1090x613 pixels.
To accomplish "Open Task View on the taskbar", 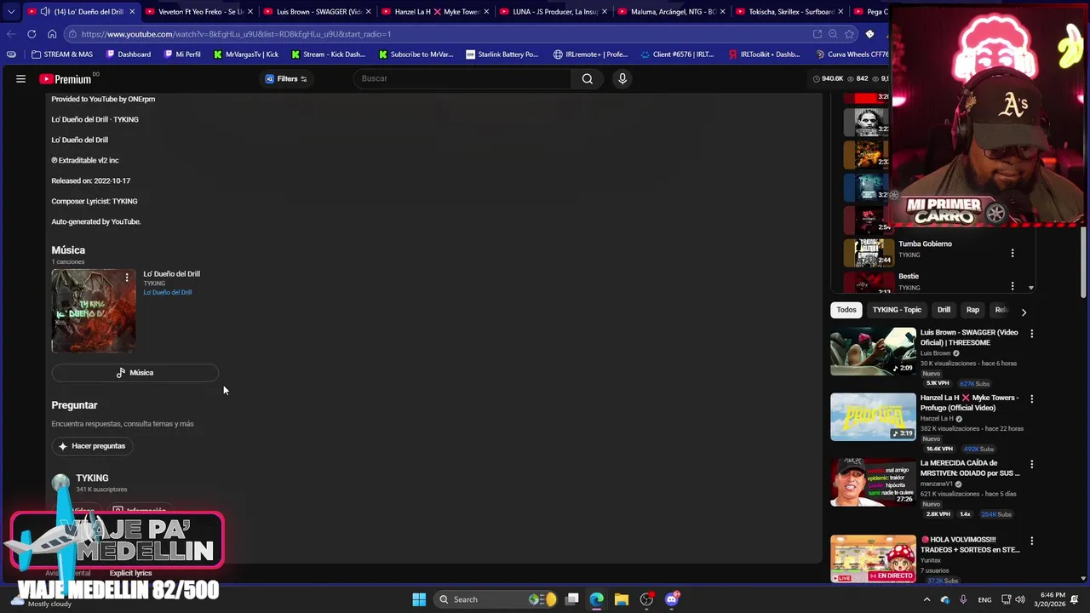I will [572, 599].
